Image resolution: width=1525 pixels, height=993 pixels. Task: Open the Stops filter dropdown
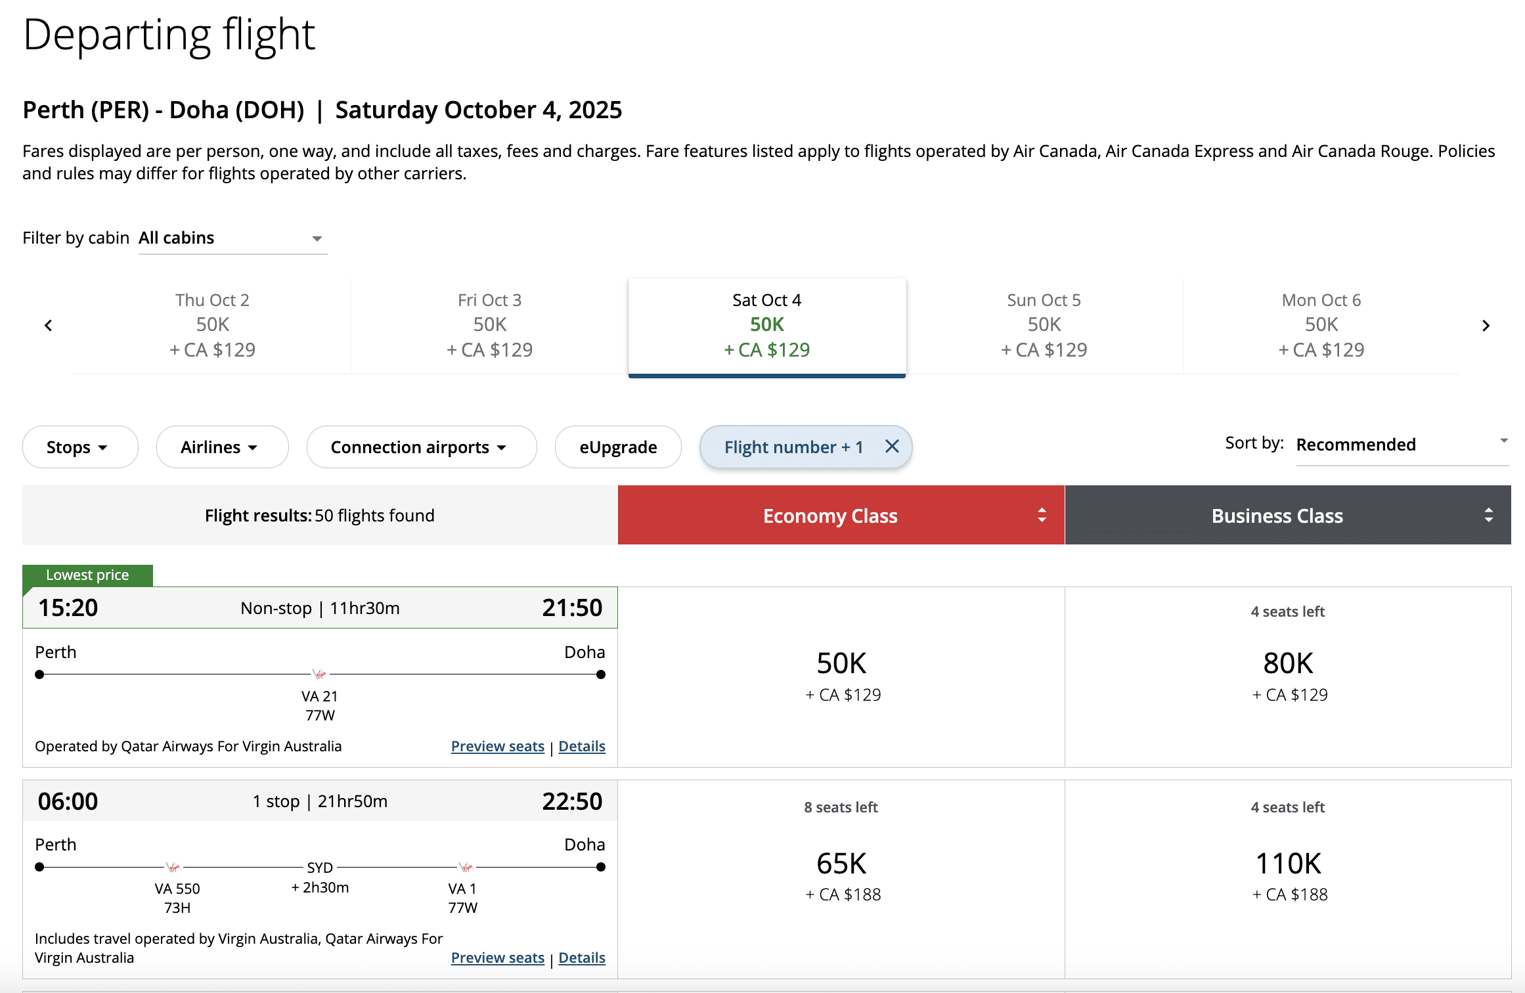(79, 447)
